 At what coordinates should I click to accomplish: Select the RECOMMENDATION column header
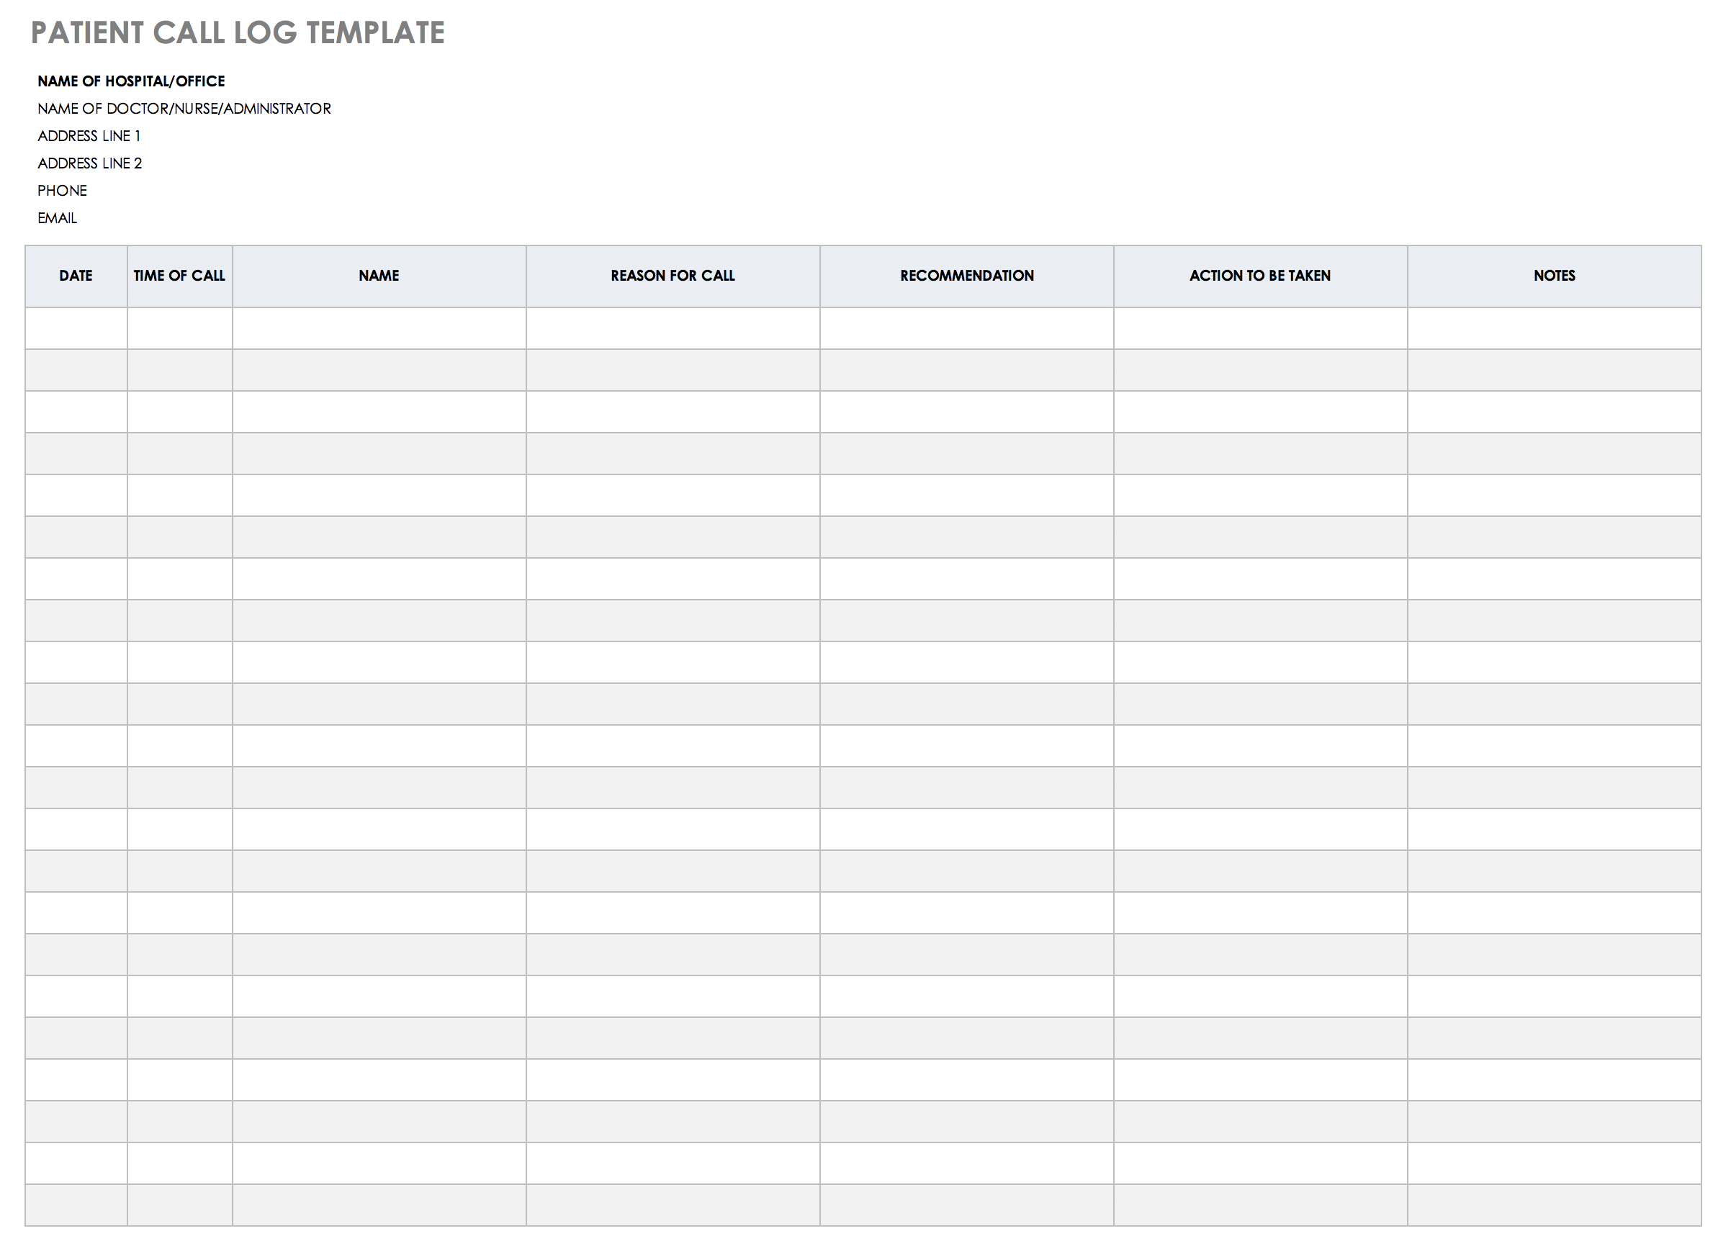click(968, 276)
